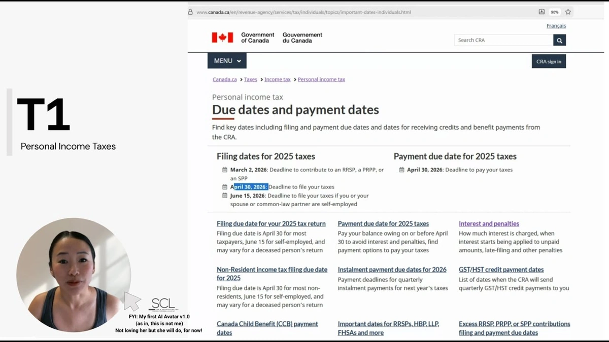Open GST/HST credit payment dates
The height and width of the screenshot is (342, 609).
(501, 270)
